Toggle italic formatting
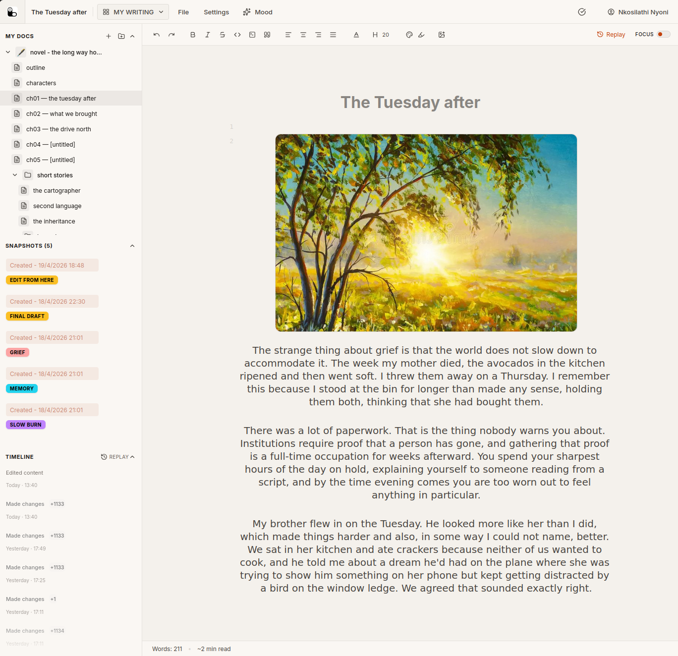This screenshot has width=678, height=656. 208,35
